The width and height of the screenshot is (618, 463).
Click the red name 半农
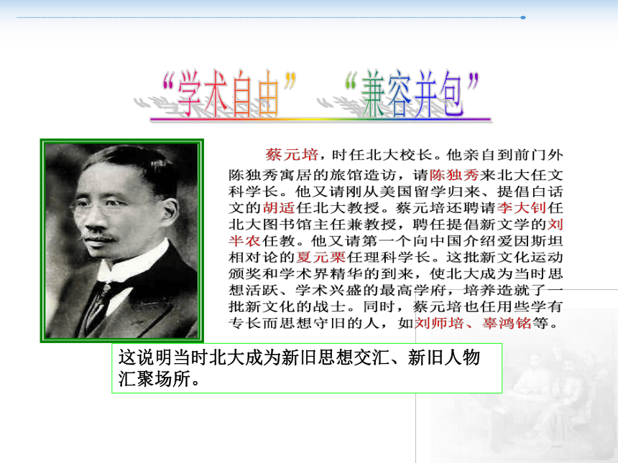[x=244, y=240]
